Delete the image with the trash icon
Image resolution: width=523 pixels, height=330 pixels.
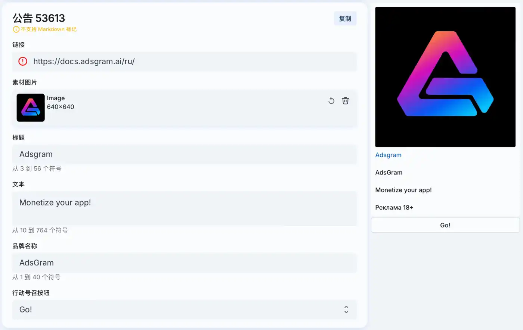coord(346,101)
